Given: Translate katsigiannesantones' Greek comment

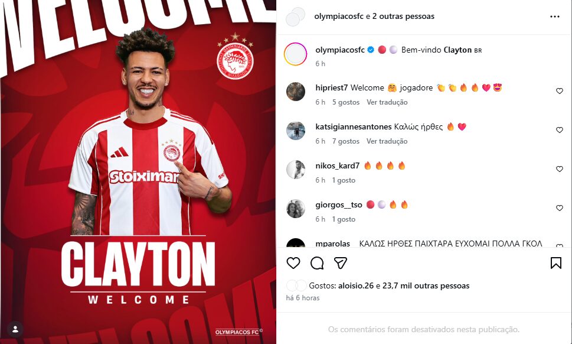Looking at the screenshot, I should point(387,141).
